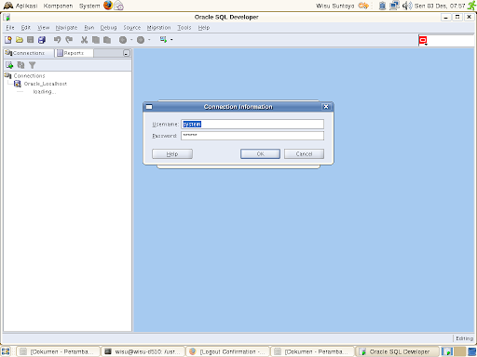Open the Help menu in menu bar
Screen dimensions: 477x357
click(x=204, y=28)
